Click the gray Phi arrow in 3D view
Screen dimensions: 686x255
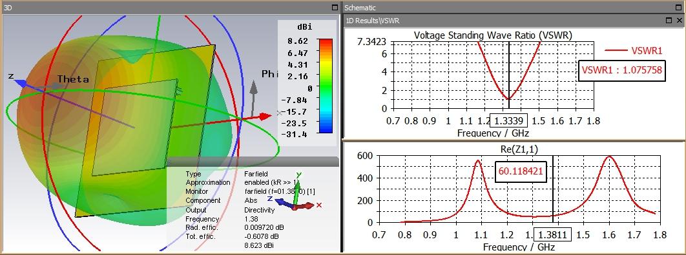point(254,98)
